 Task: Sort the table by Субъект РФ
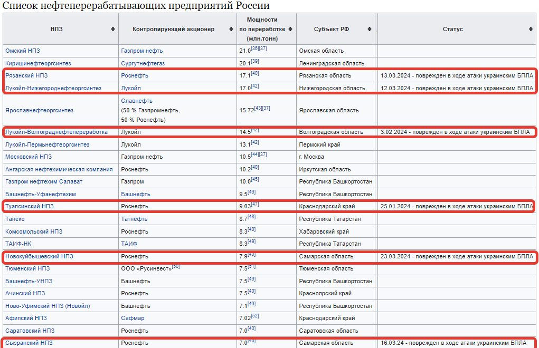[368, 30]
